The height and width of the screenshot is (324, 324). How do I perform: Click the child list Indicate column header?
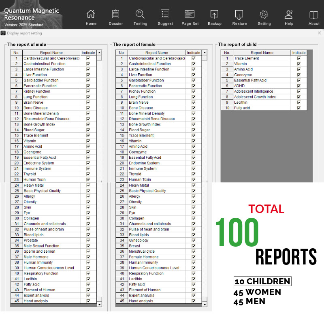(x=299, y=53)
